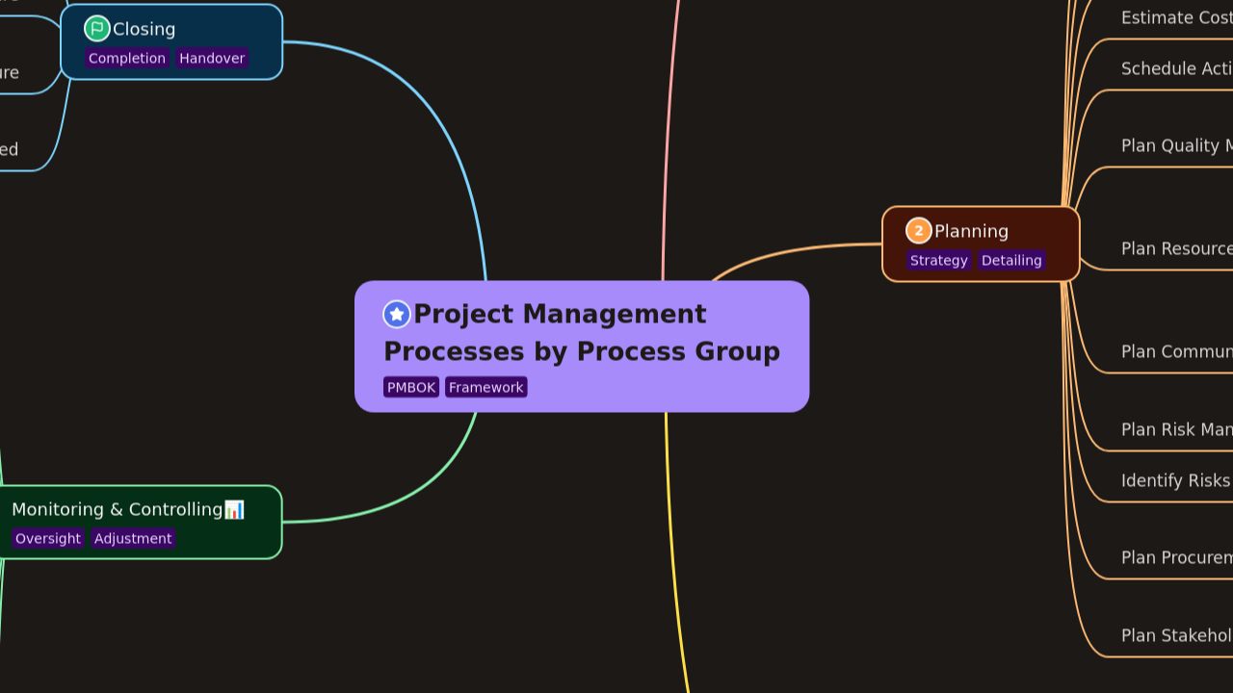The width and height of the screenshot is (1233, 693).
Task: Click the Plan Stakeholder node
Action: [1173, 635]
